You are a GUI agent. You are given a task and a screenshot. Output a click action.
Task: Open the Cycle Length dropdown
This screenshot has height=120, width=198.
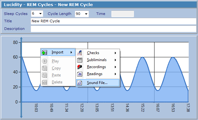86,14
